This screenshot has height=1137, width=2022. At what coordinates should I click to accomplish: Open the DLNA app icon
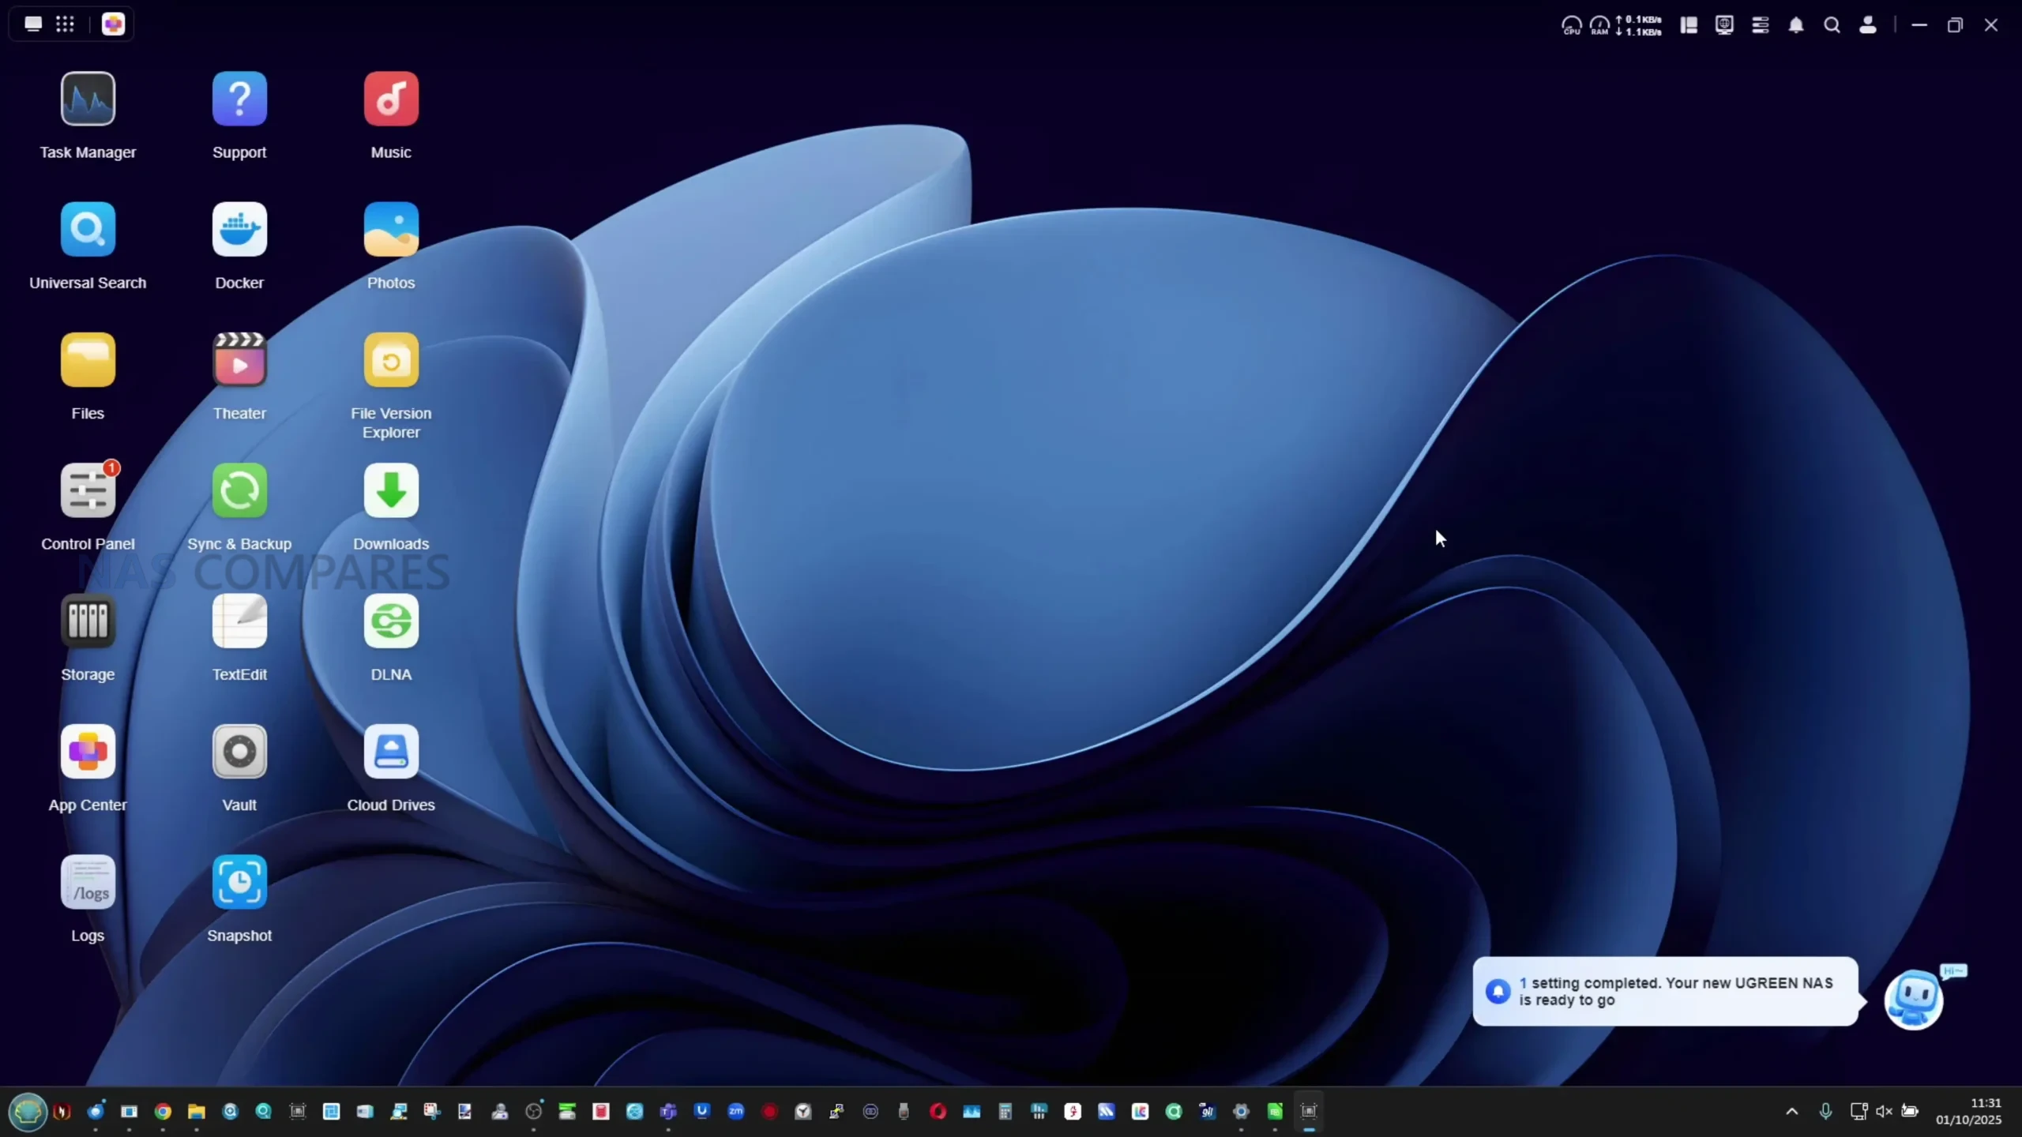point(391,621)
